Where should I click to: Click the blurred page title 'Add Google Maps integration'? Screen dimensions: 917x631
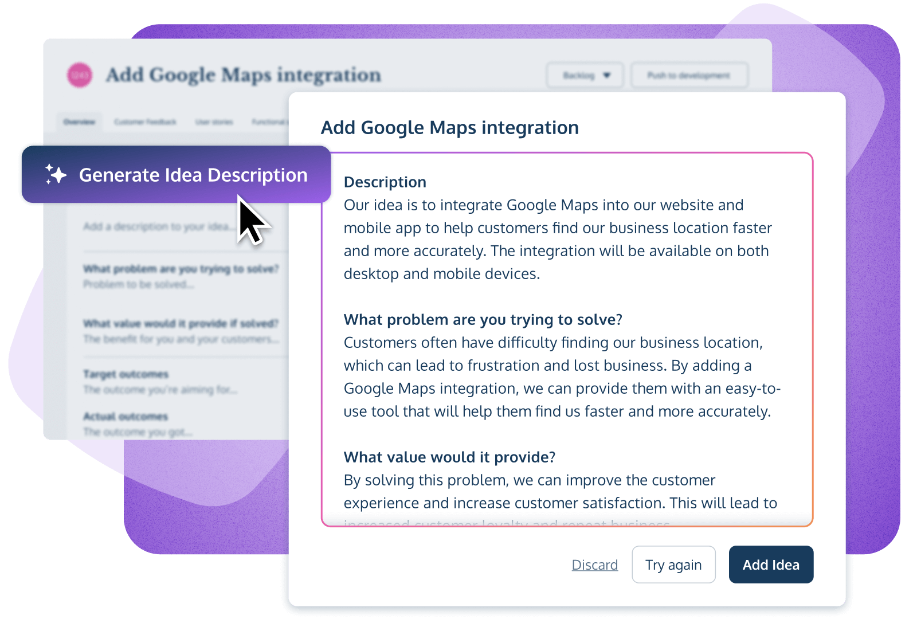243,75
